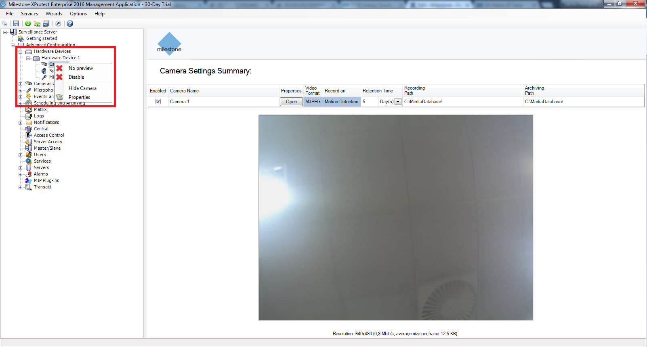Click the folder with green arrow icon
Viewport: 647px width, 347px height.
[x=37, y=24]
